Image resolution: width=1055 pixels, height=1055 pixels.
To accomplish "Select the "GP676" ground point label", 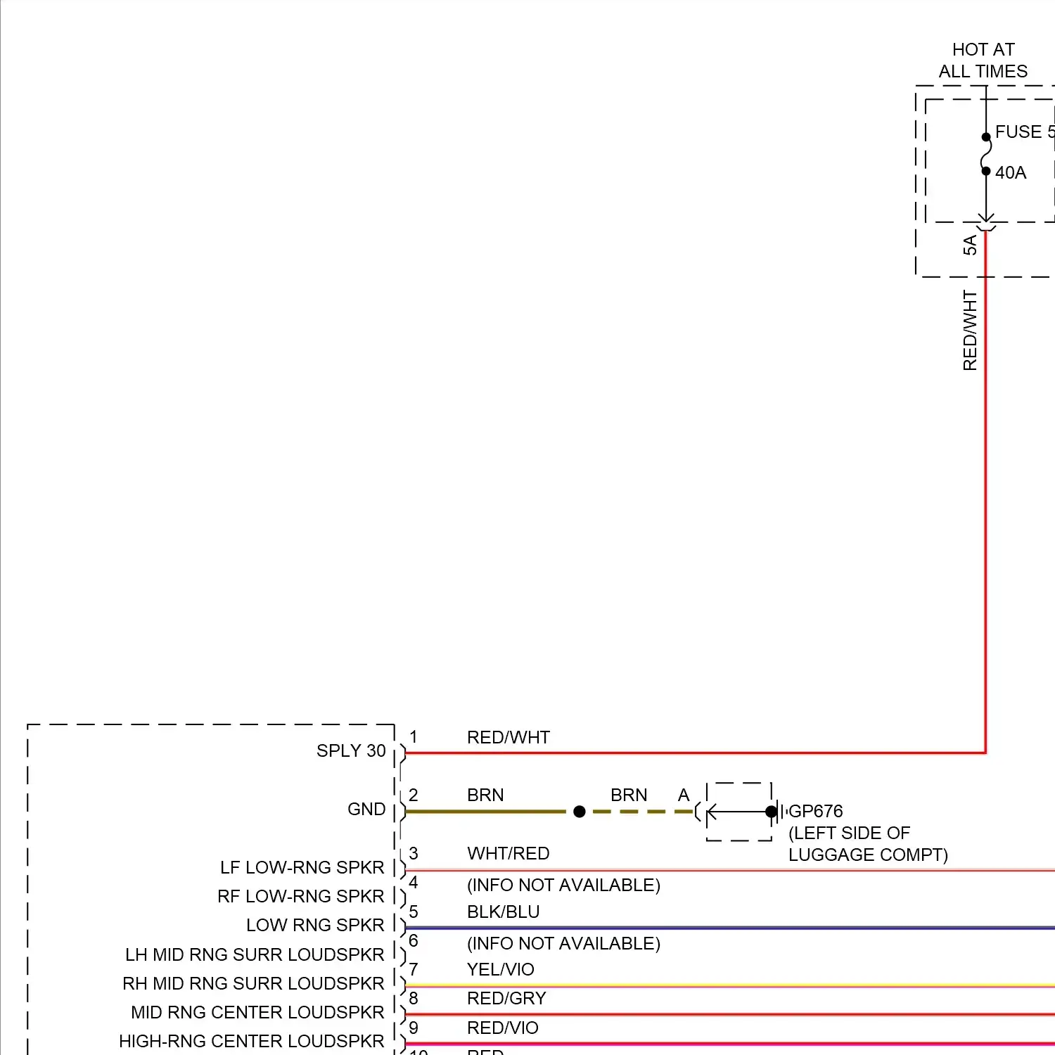I will pyautogui.click(x=816, y=811).
